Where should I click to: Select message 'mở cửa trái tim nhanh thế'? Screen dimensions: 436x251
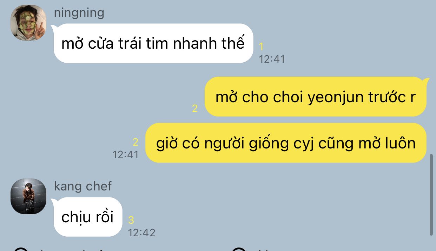[153, 43]
